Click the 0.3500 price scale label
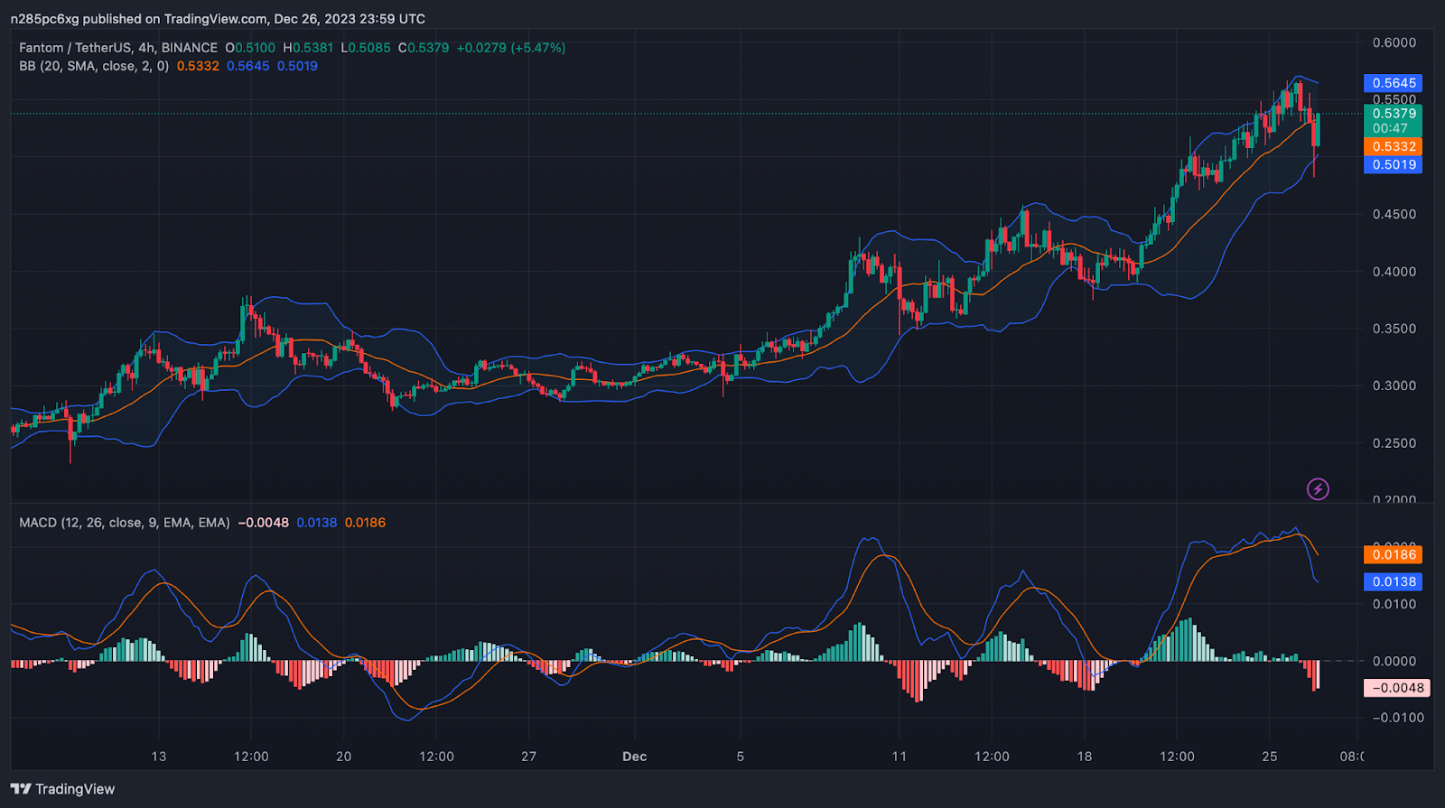 [1394, 329]
